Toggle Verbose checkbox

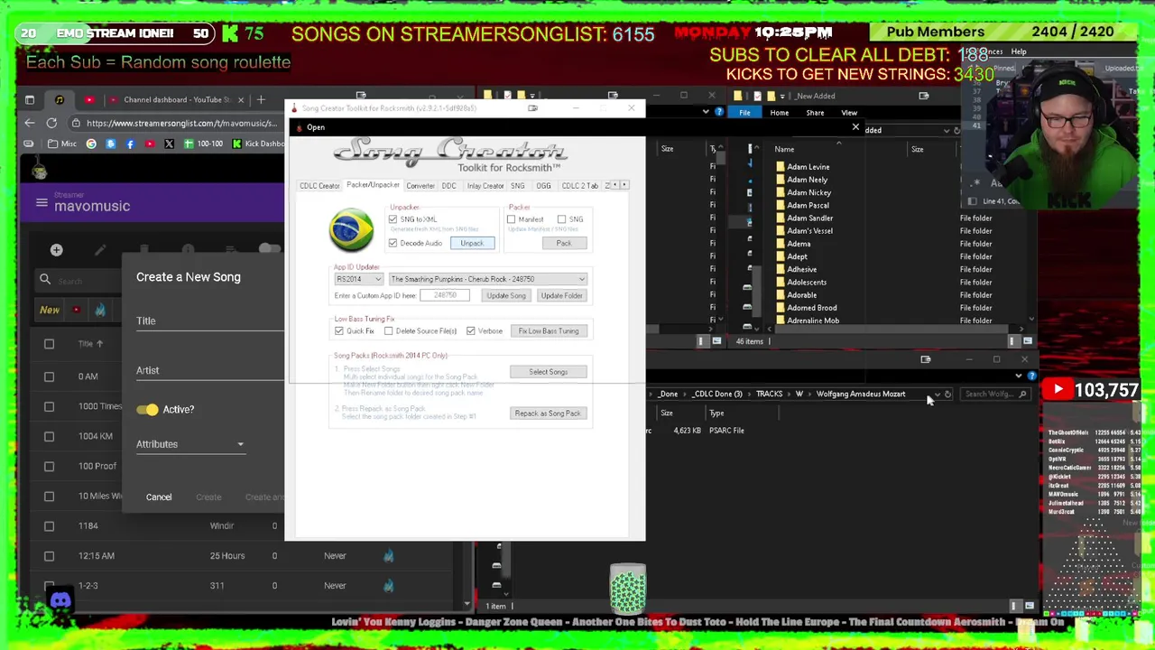470,331
